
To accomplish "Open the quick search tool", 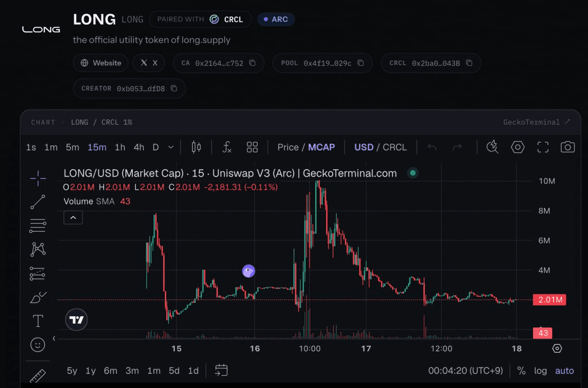I will [492, 147].
